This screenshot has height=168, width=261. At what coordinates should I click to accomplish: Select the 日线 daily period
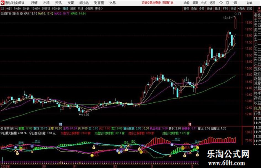(x=65, y=9)
